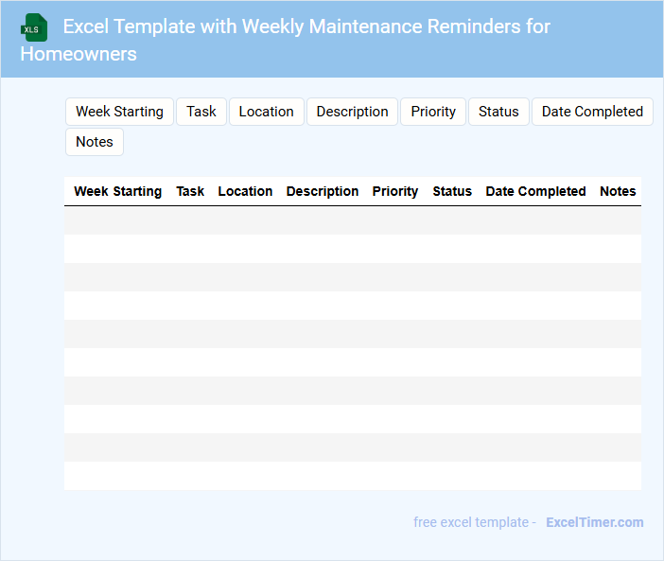The width and height of the screenshot is (664, 561).
Task: Choose the Location tag button
Action: point(266,112)
